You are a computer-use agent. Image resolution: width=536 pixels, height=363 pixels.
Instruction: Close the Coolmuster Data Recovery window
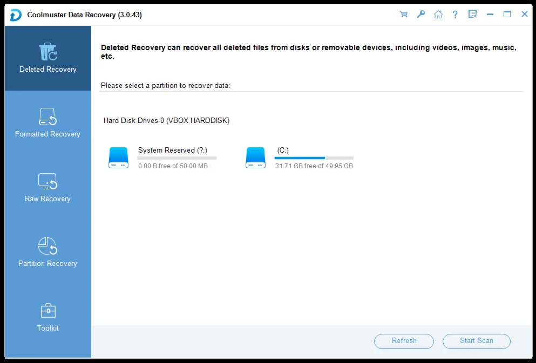coord(524,15)
